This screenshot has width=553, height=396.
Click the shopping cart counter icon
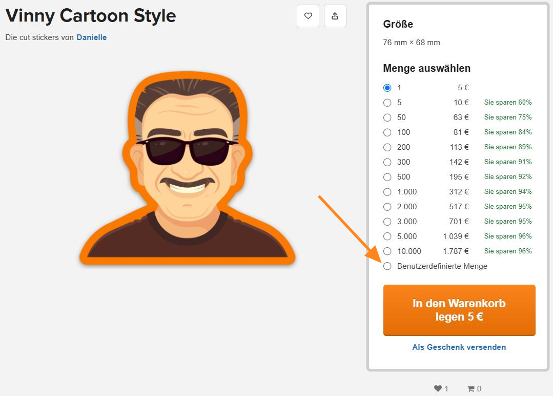pos(470,389)
